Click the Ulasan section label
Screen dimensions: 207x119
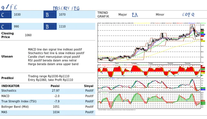pyautogui.click(x=7, y=56)
